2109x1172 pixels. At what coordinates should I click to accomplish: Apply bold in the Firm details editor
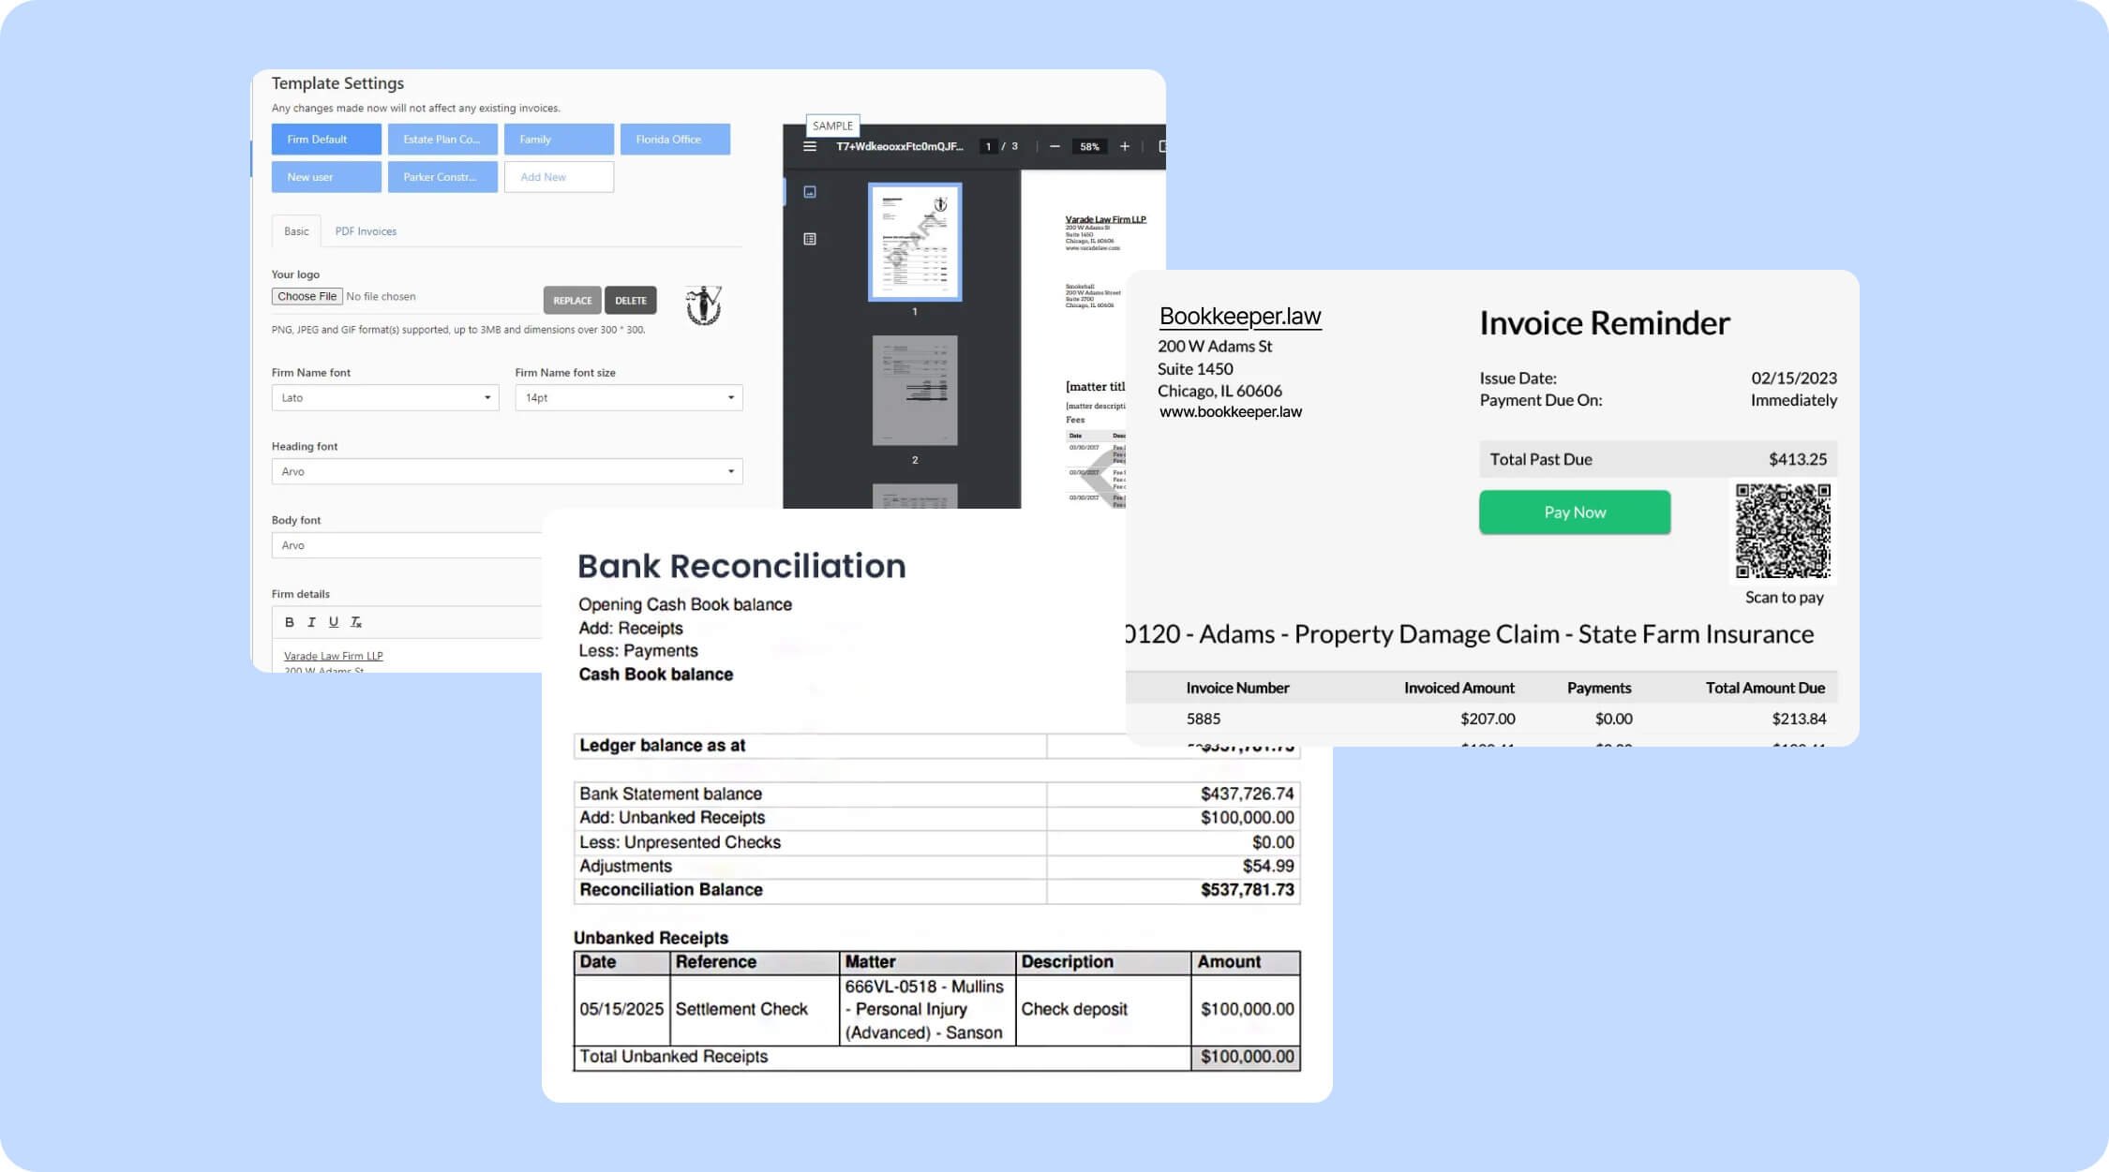289,621
